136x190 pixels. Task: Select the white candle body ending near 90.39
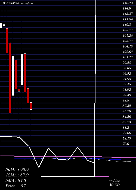pyautogui.click(x=13, y=76)
